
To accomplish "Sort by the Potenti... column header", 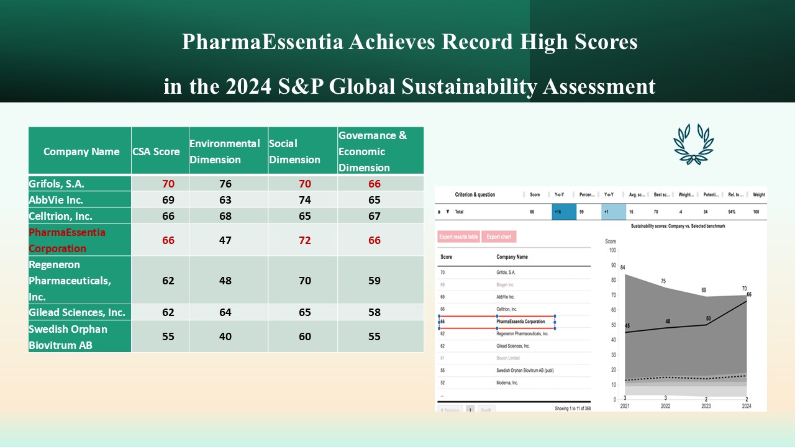I will [x=712, y=194].
